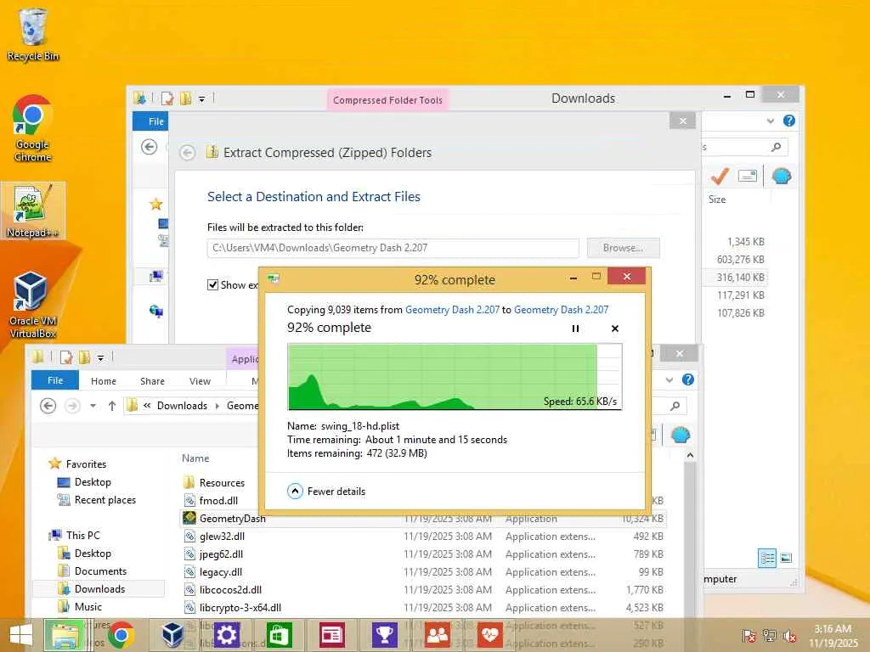Screen dimensions: 870x652
Task: Click Back button in Geometry Dash window
Action: click(x=48, y=406)
